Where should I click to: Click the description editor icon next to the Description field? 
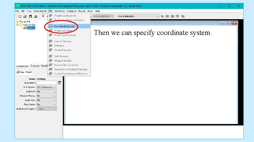[59, 83]
